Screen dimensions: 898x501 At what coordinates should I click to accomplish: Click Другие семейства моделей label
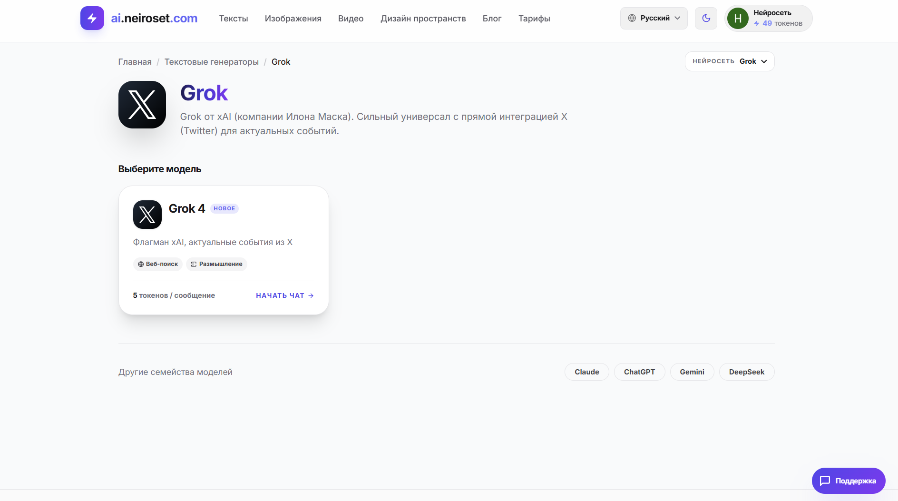pyautogui.click(x=176, y=372)
